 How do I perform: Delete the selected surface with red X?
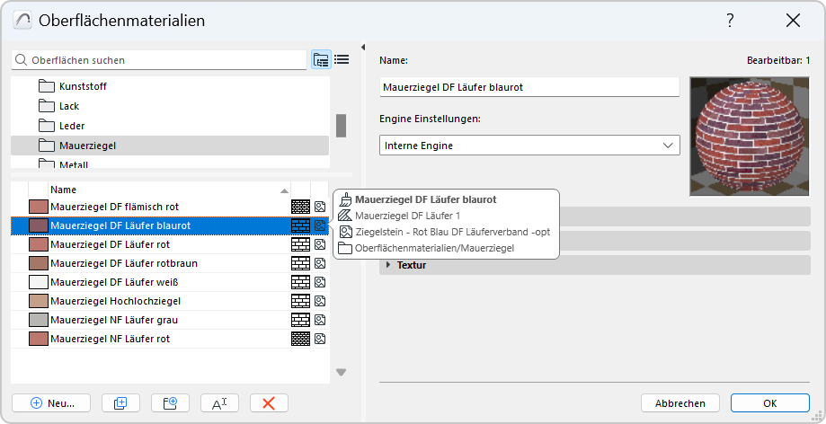[268, 403]
